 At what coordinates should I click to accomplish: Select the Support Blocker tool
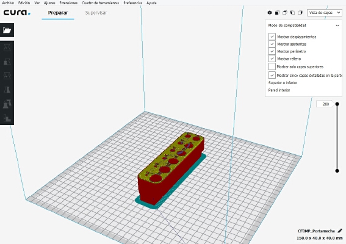pyautogui.click(x=7, y=118)
